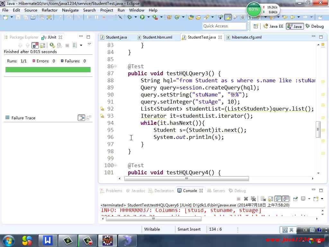Image resolution: width=329 pixels, height=247 pixels.
Task: Click the Search flashlight toolbar icon
Action: (207, 17)
